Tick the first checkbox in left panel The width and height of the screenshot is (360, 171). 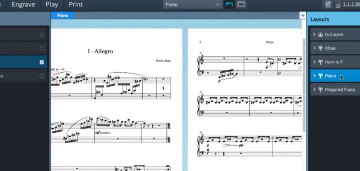pyautogui.click(x=42, y=35)
